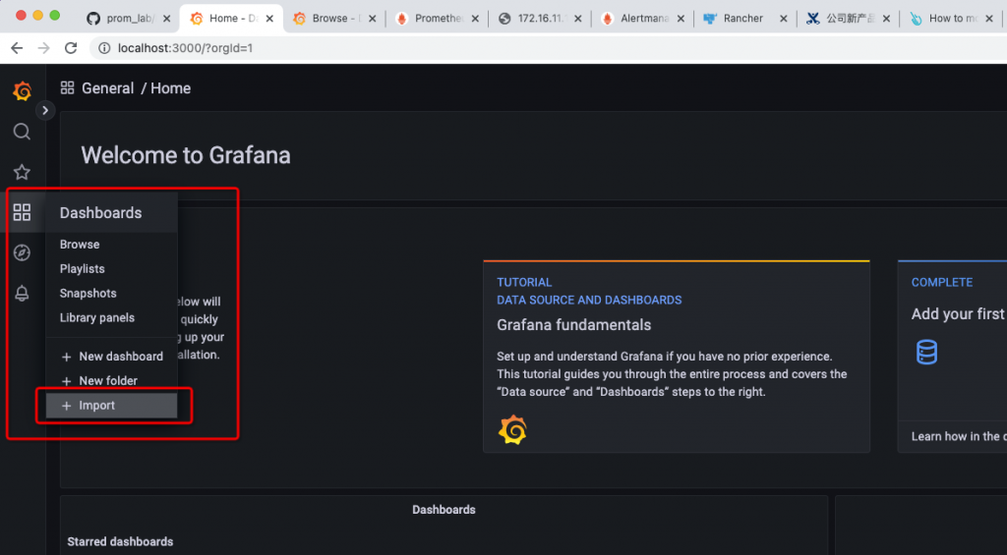Open Explore compass icon
1007x555 pixels.
pyautogui.click(x=22, y=252)
